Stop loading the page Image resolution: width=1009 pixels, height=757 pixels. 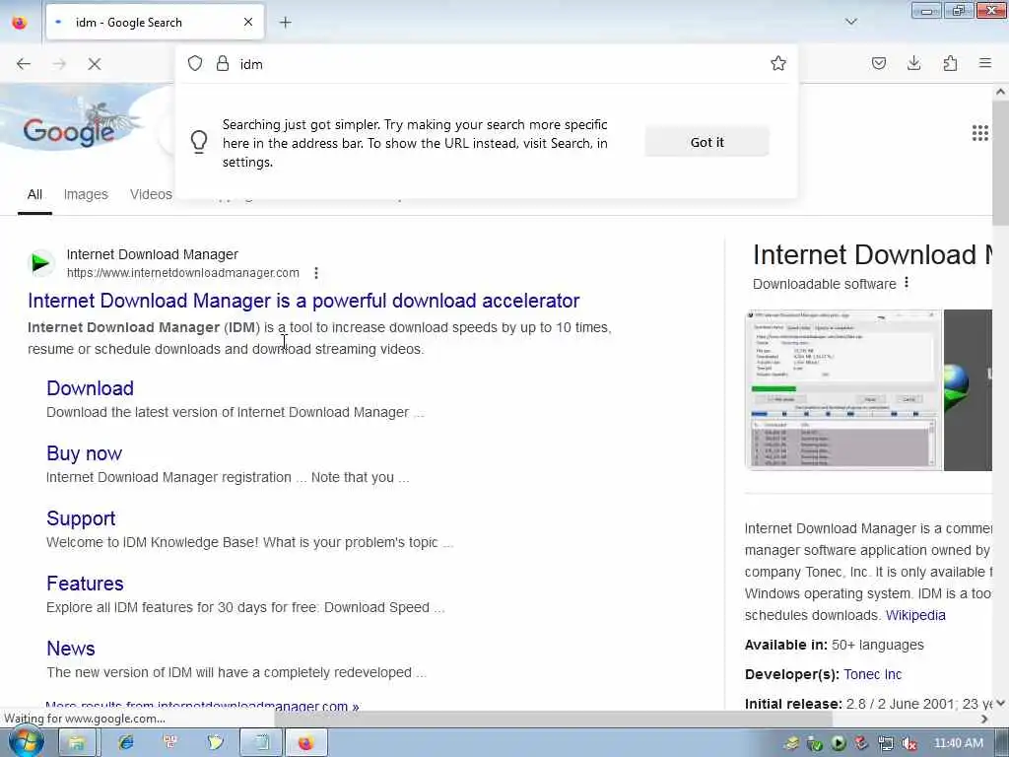point(94,64)
